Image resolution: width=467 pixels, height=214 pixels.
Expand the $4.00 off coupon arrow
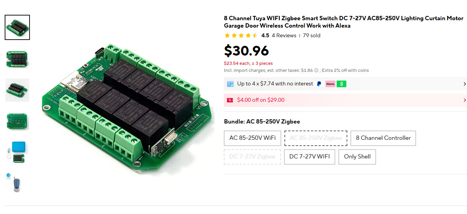[x=465, y=100]
